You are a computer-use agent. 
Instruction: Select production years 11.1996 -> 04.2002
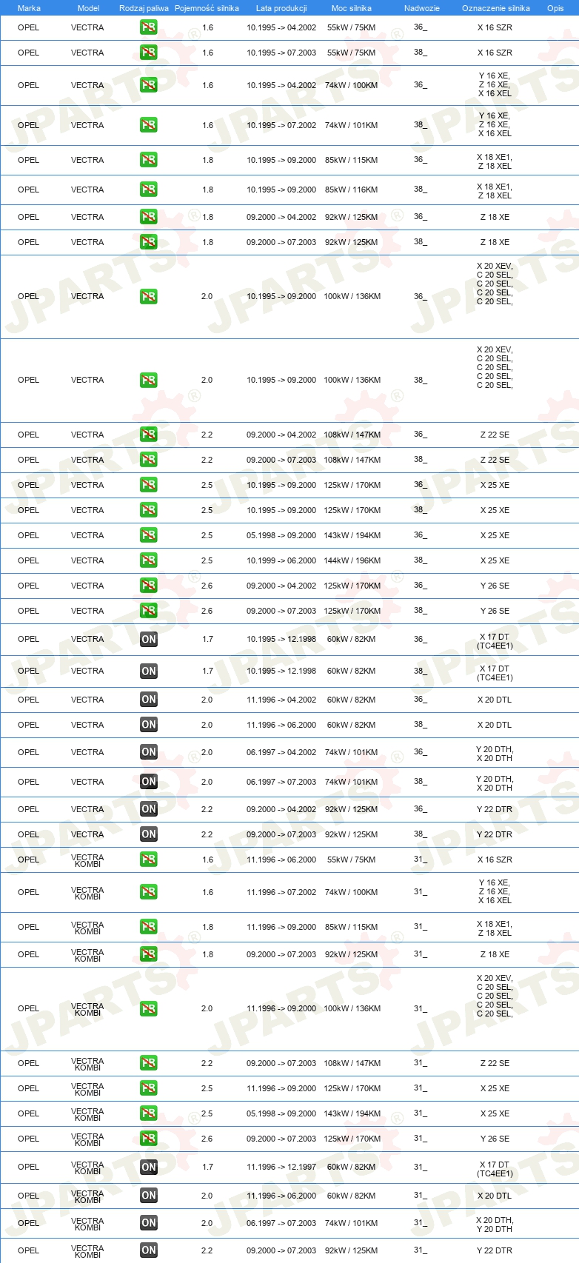coord(281,700)
